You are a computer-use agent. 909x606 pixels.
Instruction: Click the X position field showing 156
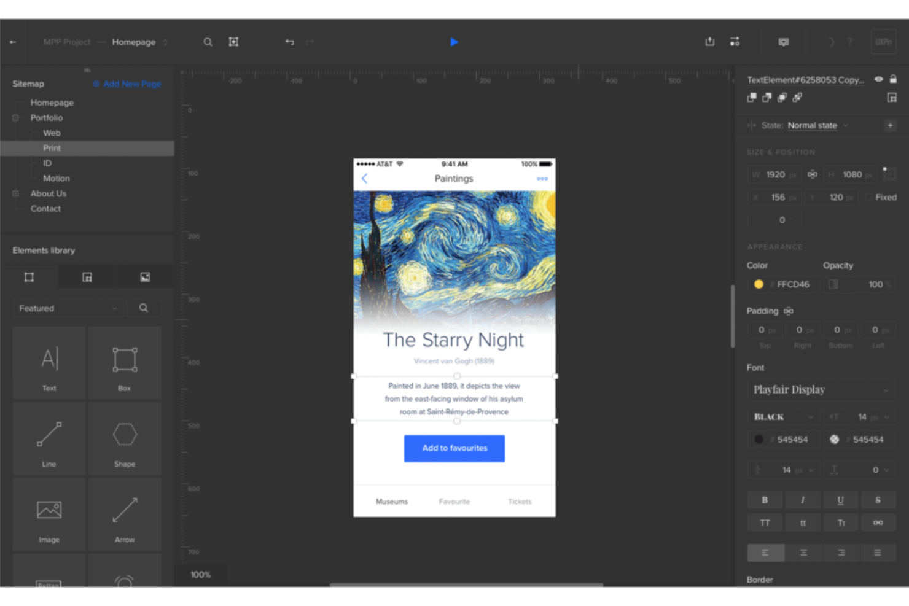point(774,197)
